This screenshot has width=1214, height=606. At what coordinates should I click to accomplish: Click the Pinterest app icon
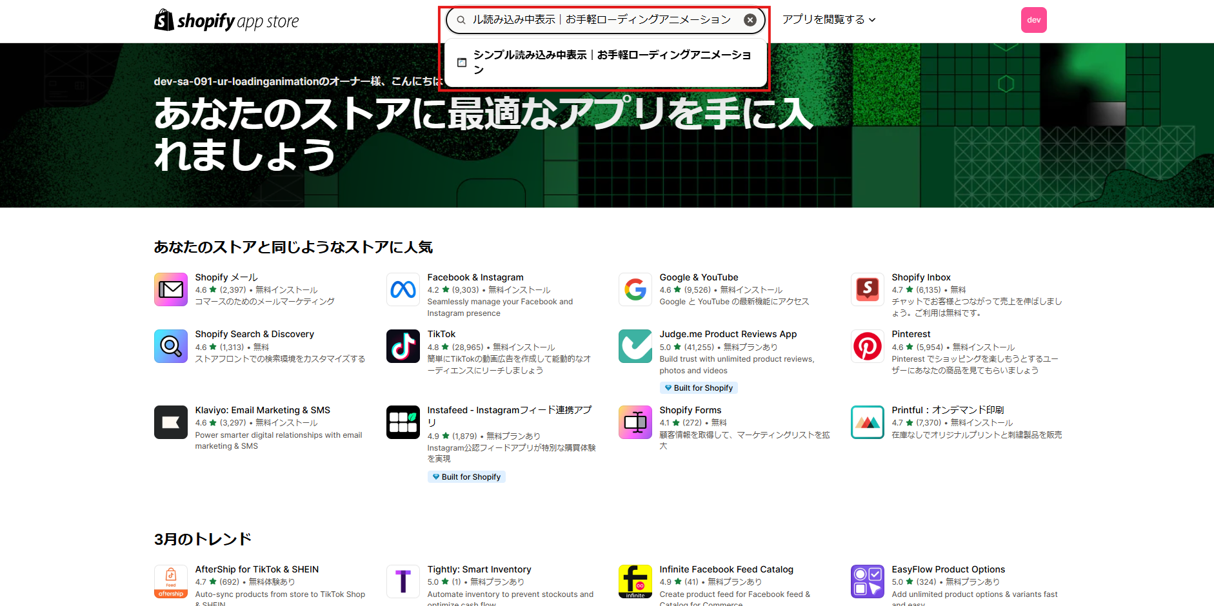[x=867, y=346]
